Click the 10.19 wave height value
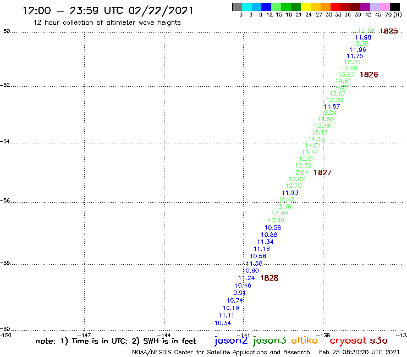The width and height of the screenshot is (407, 357). (231, 308)
